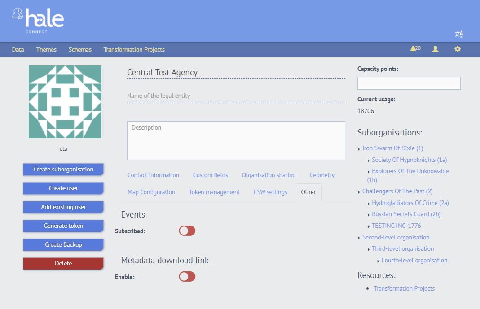Open the user profile icon
Image resolution: width=480 pixels, height=309 pixels.
pos(435,49)
